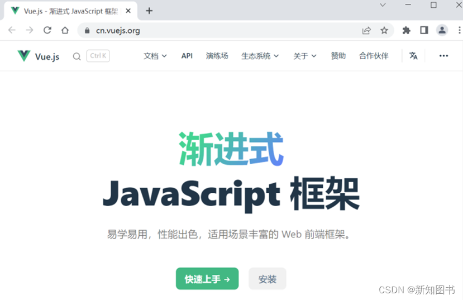Maximize the browser window
Viewport: 463px width, 300px height.
[x=433, y=5]
